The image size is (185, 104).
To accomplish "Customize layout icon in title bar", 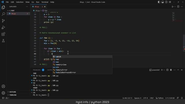I will click(170, 2).
